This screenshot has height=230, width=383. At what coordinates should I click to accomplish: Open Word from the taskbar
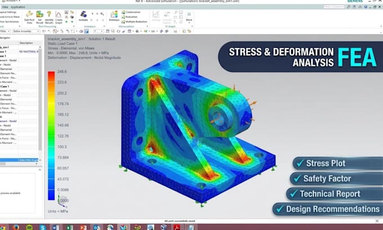coord(55,227)
